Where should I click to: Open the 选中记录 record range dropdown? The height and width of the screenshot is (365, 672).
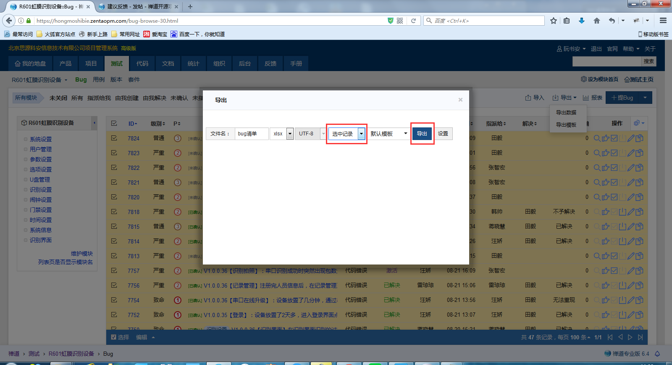[346, 134]
